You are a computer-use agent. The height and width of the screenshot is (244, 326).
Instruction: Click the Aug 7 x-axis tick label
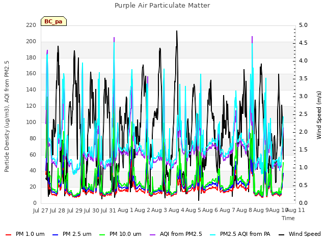227,210
